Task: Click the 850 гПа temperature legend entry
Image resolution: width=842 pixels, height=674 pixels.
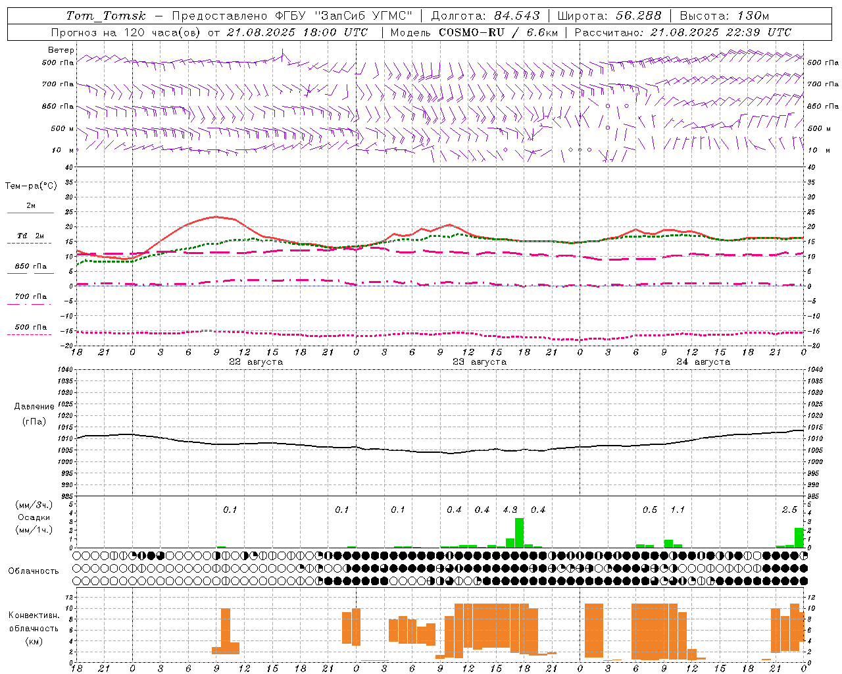Action: [x=31, y=267]
